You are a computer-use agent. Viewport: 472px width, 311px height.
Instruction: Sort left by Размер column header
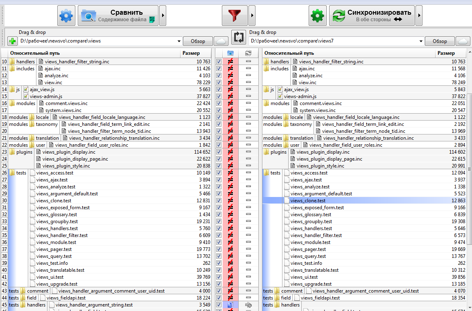pos(196,53)
